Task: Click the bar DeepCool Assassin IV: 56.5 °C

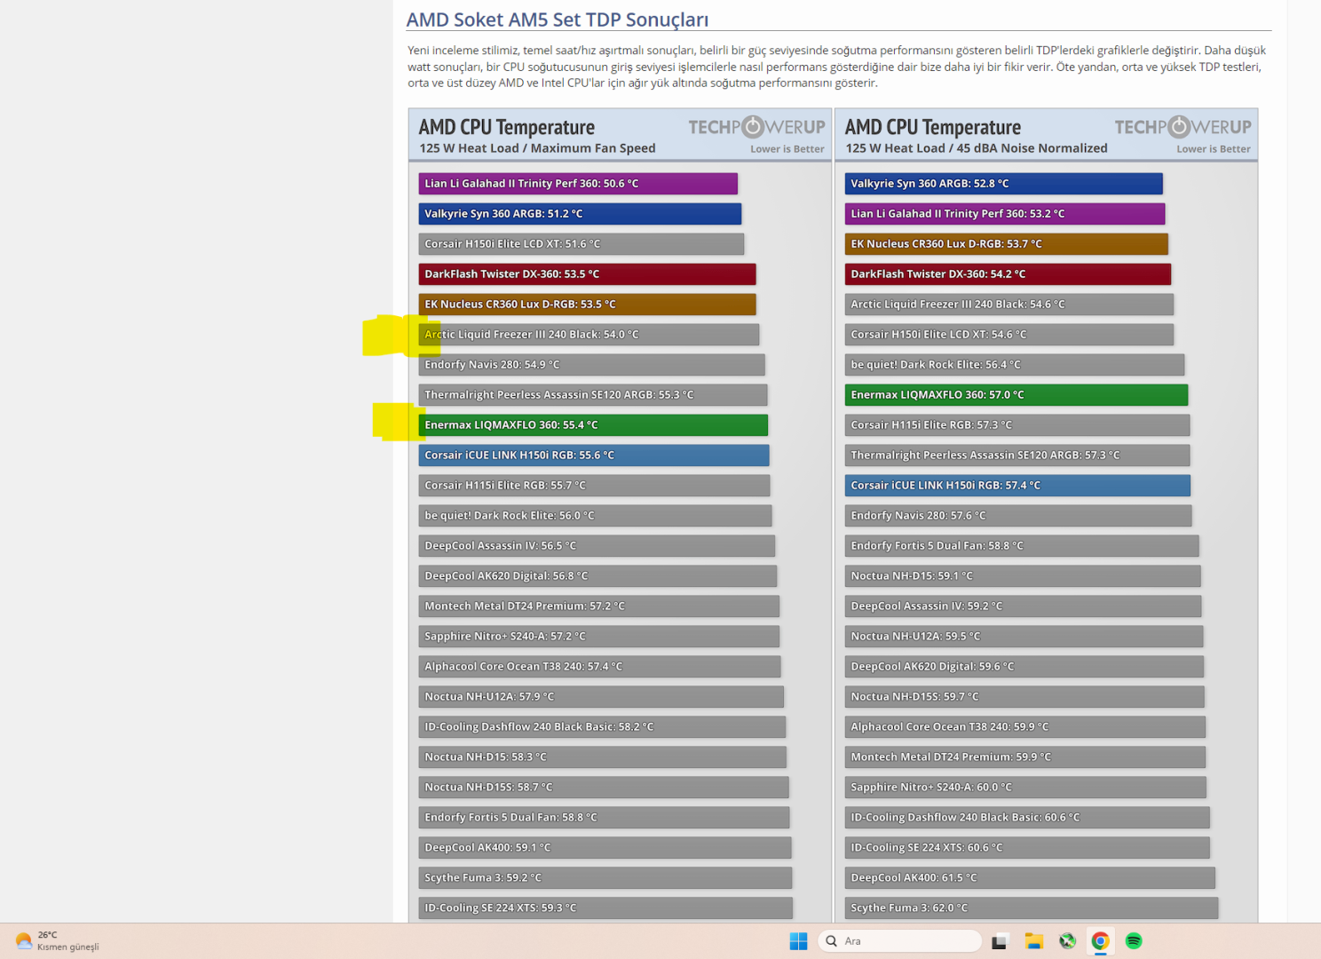Action: [597, 546]
